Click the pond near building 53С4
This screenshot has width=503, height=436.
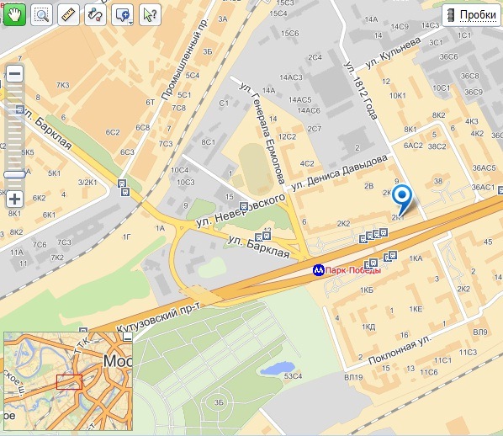[x=278, y=368]
